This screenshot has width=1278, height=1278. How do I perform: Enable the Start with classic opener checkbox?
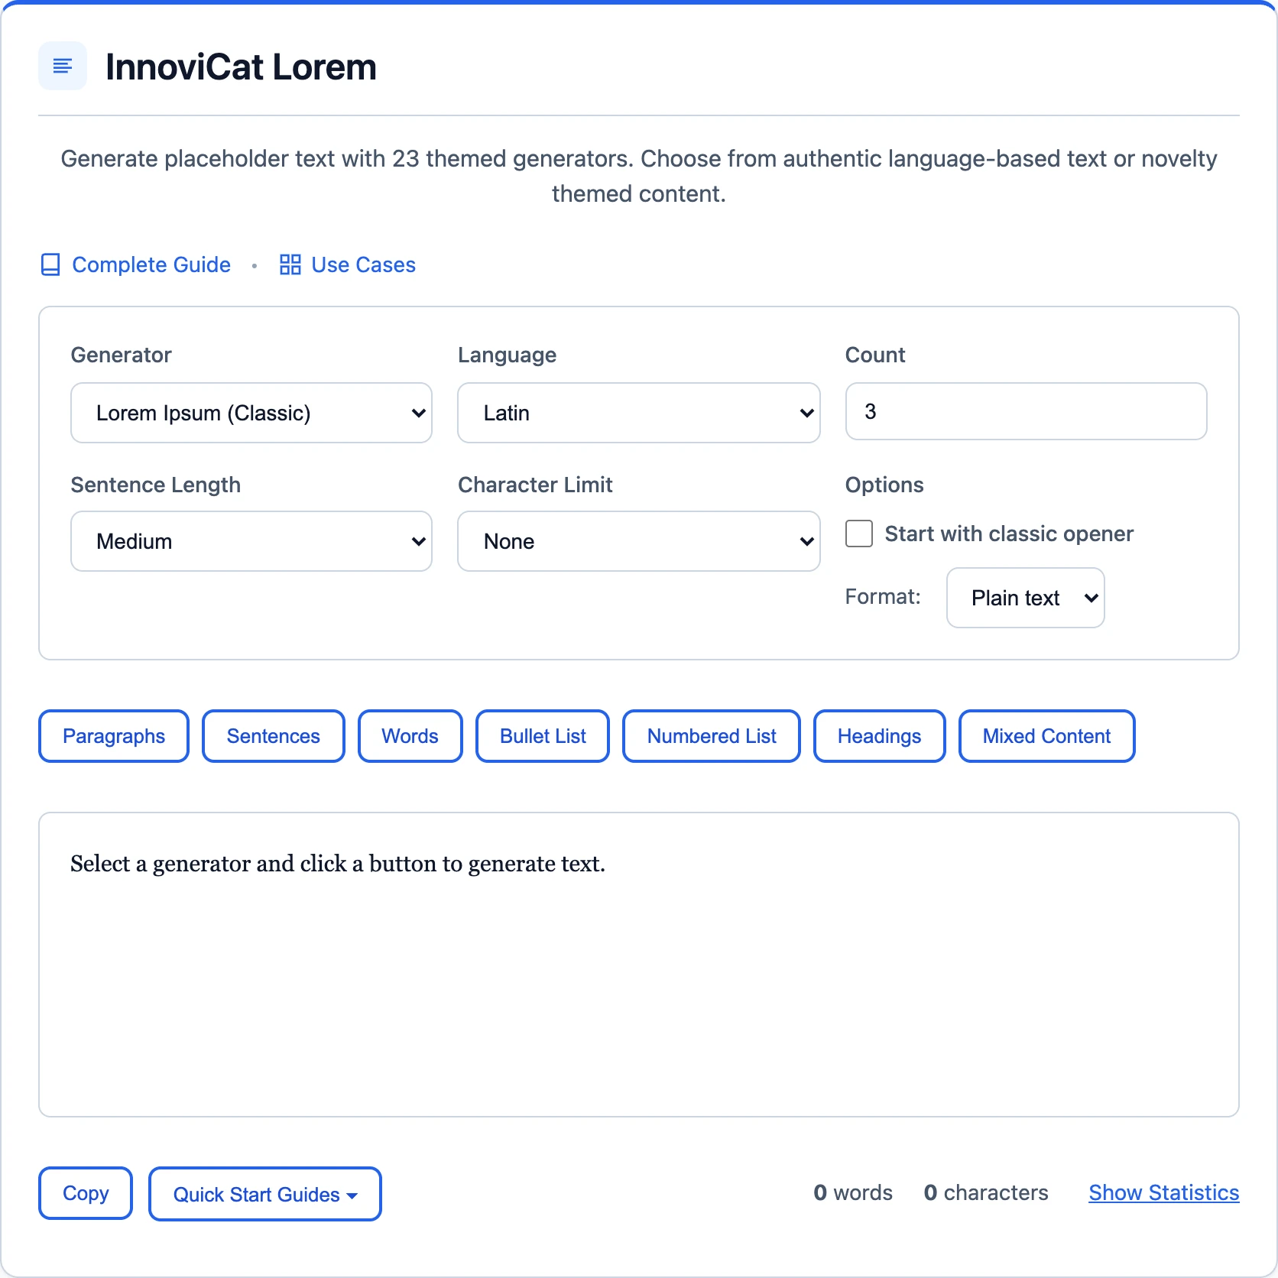(859, 534)
